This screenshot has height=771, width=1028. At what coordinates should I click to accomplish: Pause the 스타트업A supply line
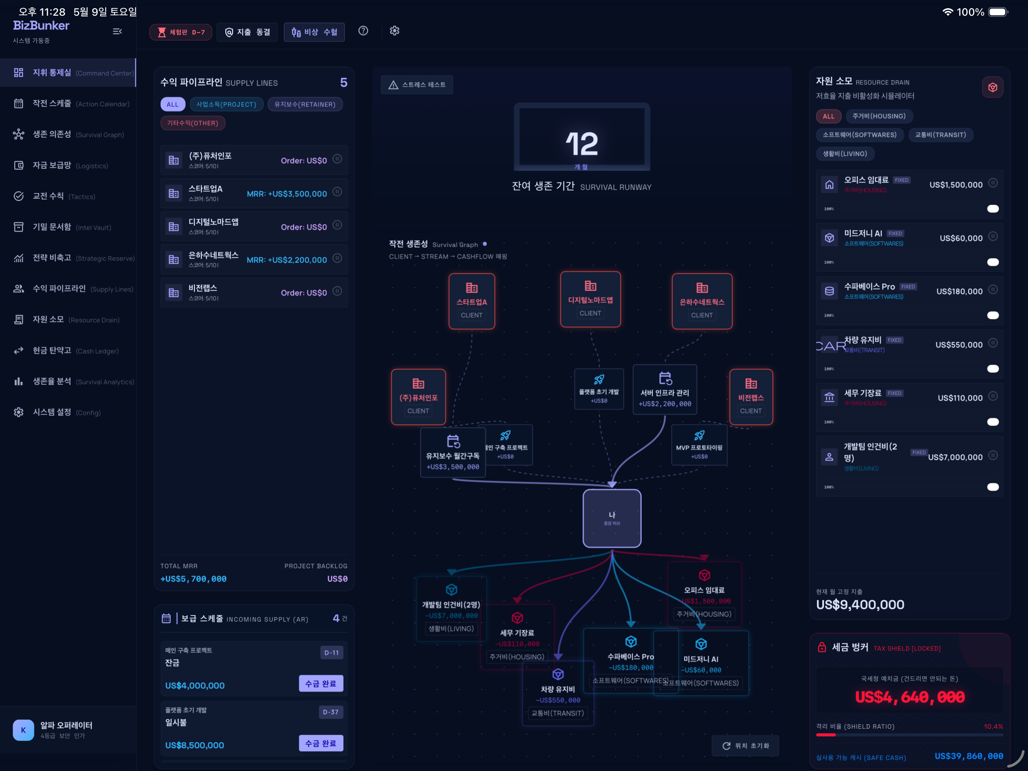coord(338,192)
